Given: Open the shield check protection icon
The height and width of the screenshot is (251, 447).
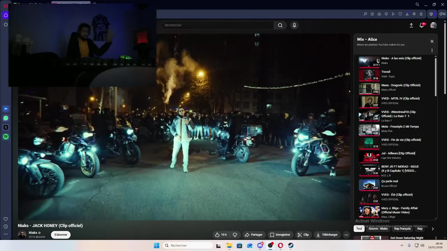Looking at the screenshot, I should click(386, 14).
